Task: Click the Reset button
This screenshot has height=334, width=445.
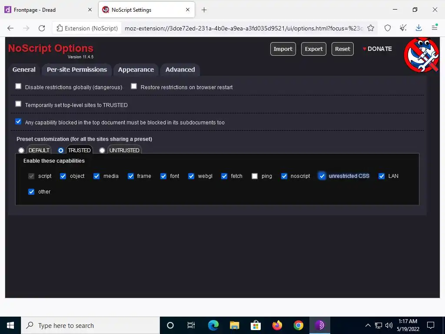Action: point(342,49)
